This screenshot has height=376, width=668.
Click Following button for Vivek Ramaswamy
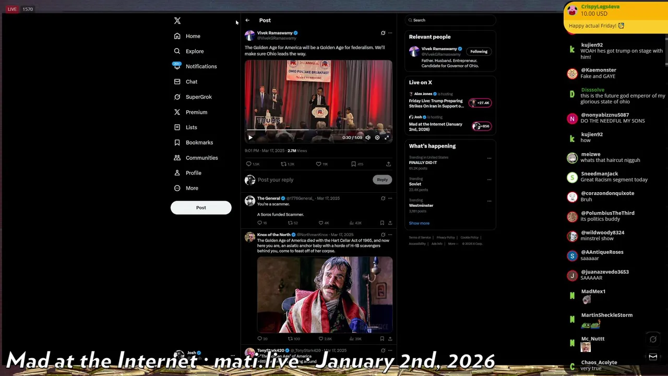point(479,52)
